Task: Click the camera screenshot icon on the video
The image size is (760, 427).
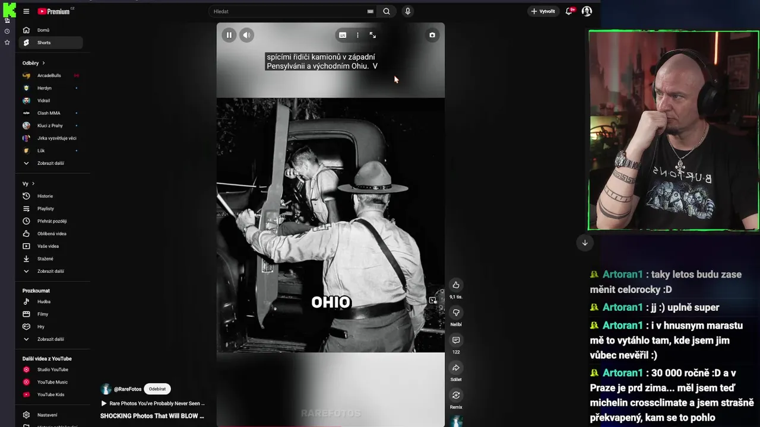Action: point(432,35)
